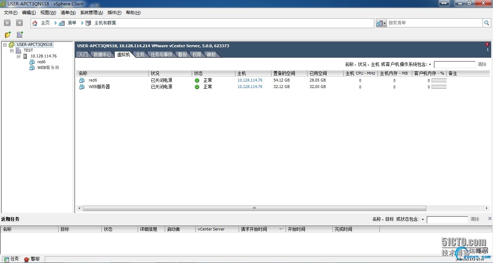This screenshot has width=493, height=263.
Task: Click the hosts and clusters icon before 主机和群集
Action: (x=88, y=23)
